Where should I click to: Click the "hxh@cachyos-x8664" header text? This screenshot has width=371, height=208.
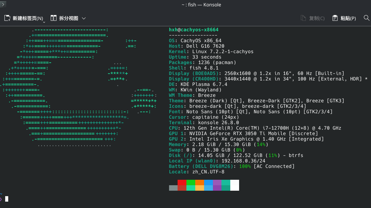[x=194, y=30]
